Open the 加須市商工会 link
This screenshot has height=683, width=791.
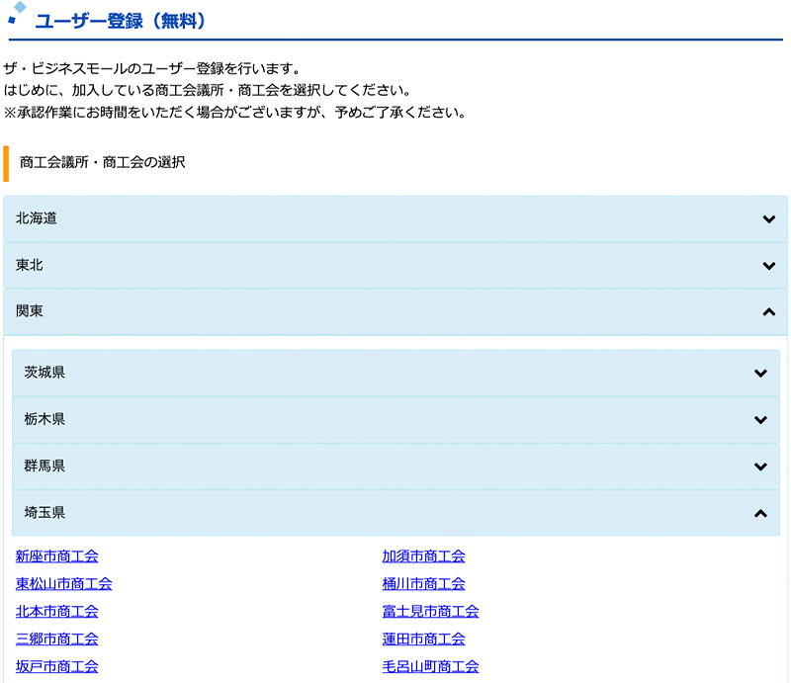tap(424, 556)
